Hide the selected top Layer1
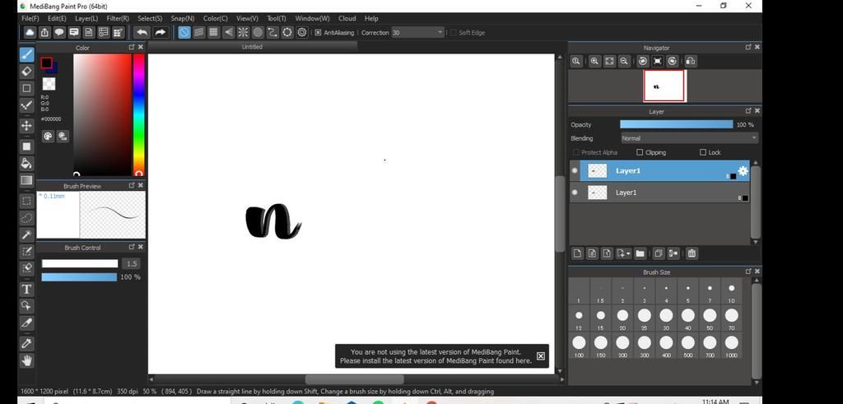The width and height of the screenshot is (843, 404). pos(575,171)
